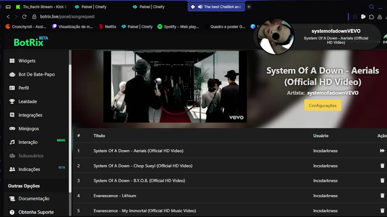387x217 pixels.
Task: Click the Widgets grid icon
Action: click(12, 61)
